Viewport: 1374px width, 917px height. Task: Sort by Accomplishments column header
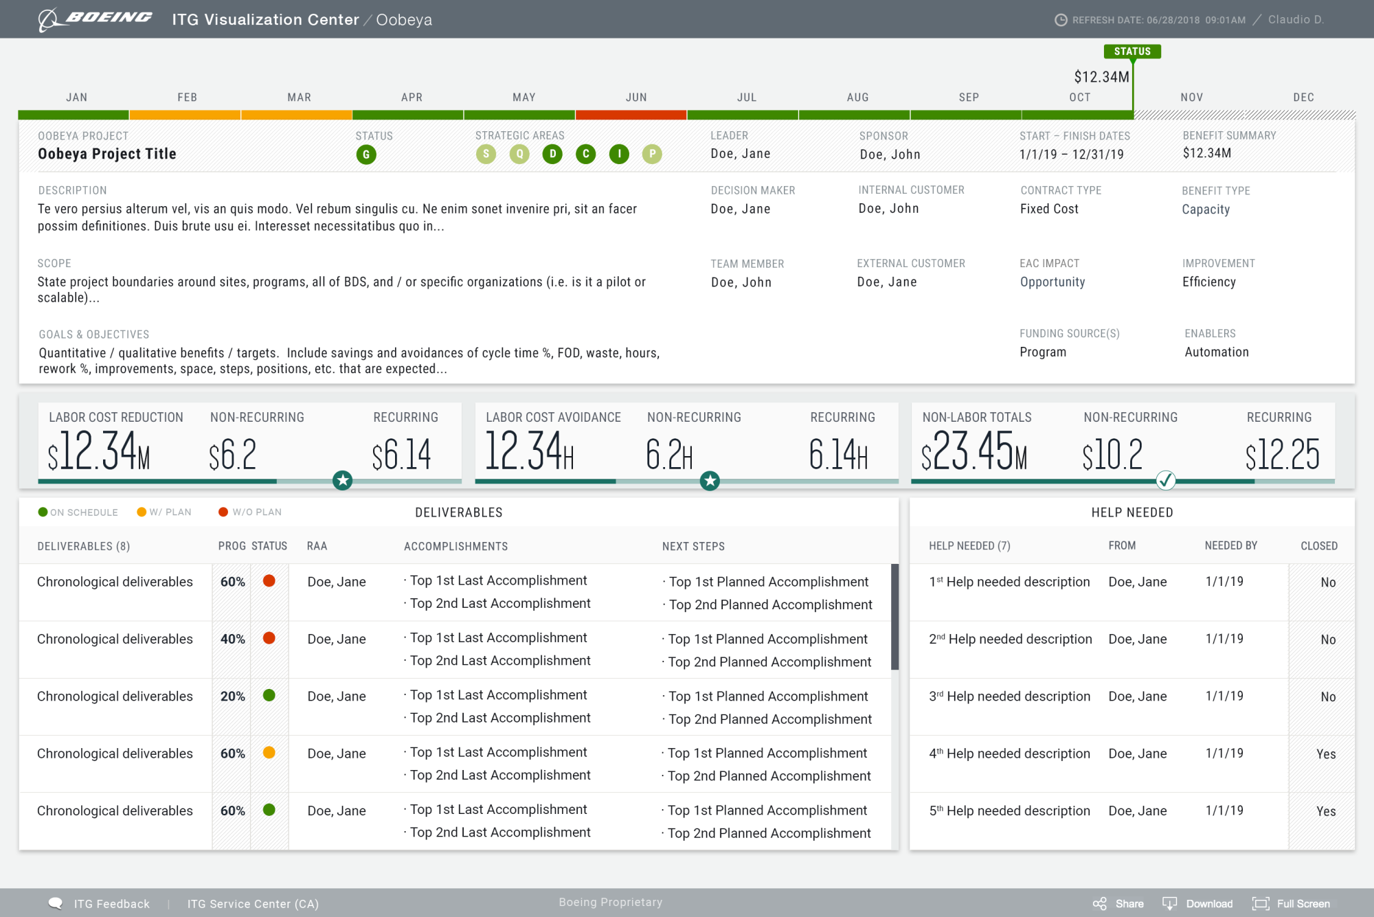pyautogui.click(x=455, y=546)
